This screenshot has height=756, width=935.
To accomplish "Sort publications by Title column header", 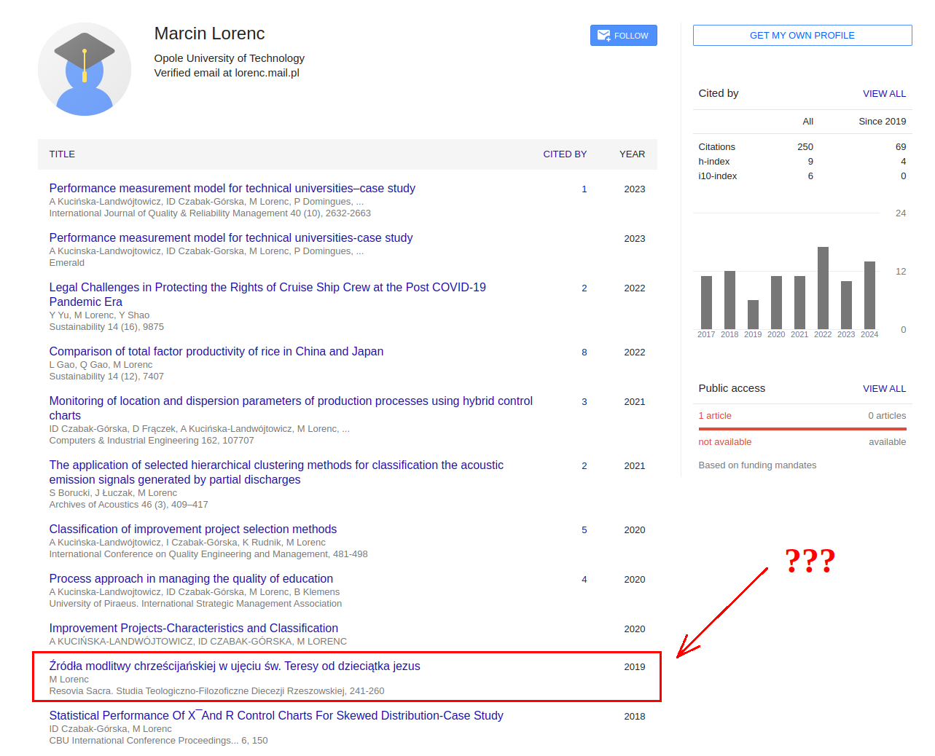I will [62, 154].
